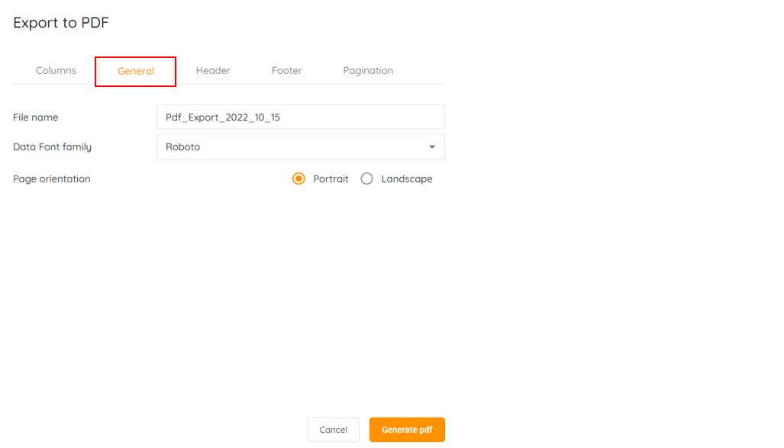Select the Portrait radio button

(x=299, y=179)
